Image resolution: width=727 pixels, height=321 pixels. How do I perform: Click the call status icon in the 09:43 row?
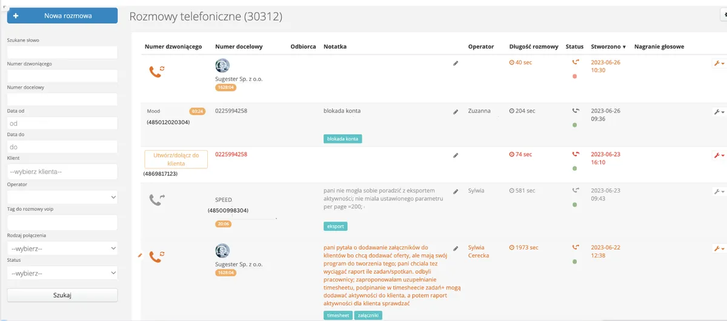point(575,191)
